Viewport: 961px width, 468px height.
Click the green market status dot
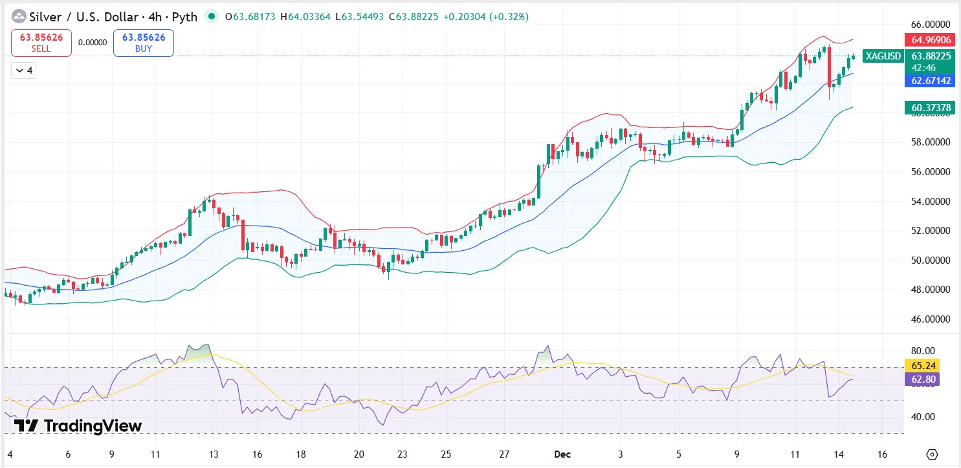tap(211, 17)
